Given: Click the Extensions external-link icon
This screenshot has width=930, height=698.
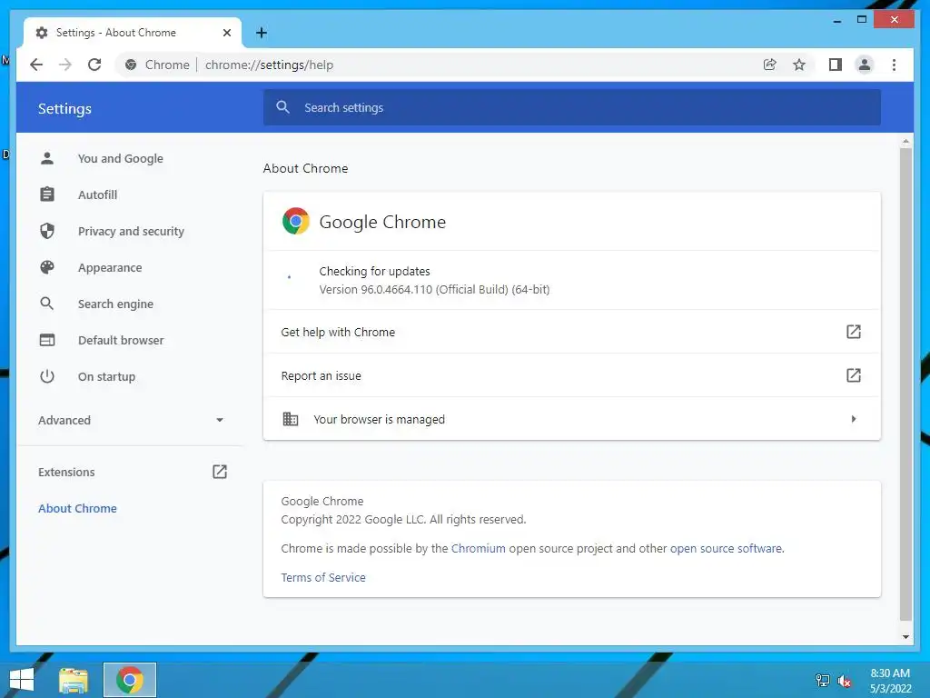Looking at the screenshot, I should [x=220, y=472].
